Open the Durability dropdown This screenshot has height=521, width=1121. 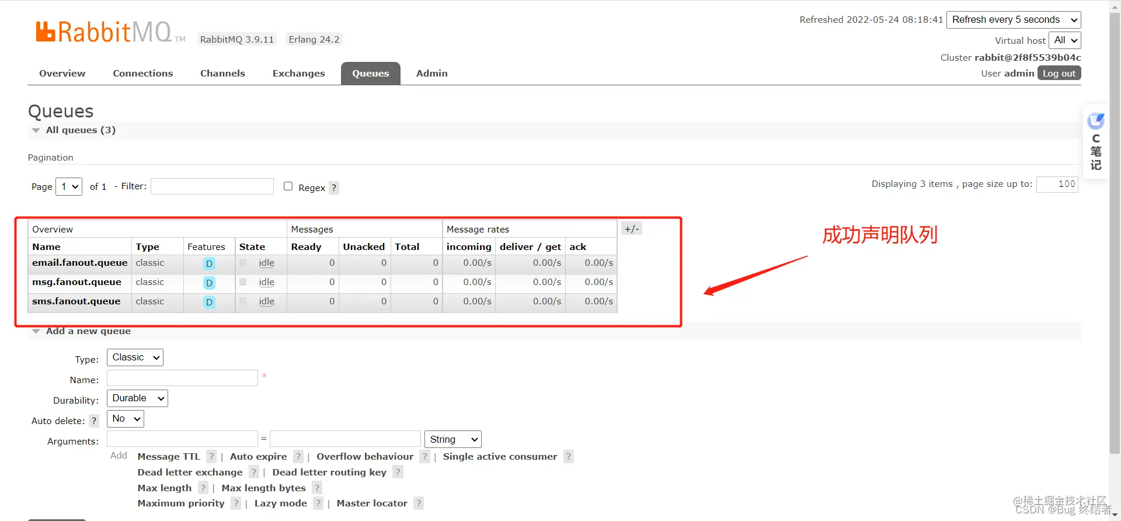tap(137, 398)
